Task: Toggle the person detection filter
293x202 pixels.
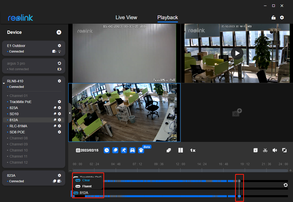Action: pyautogui.click(x=124, y=150)
